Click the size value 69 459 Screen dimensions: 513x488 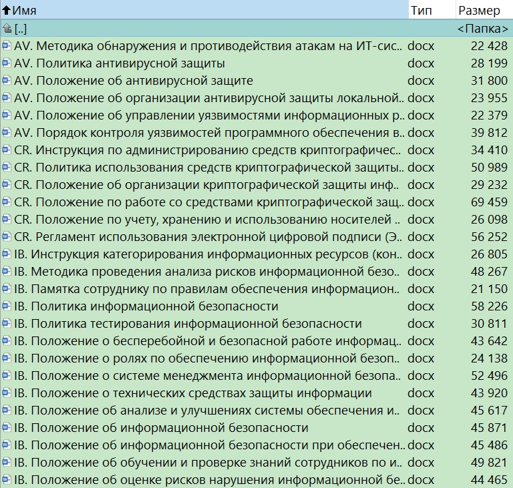coord(489,202)
